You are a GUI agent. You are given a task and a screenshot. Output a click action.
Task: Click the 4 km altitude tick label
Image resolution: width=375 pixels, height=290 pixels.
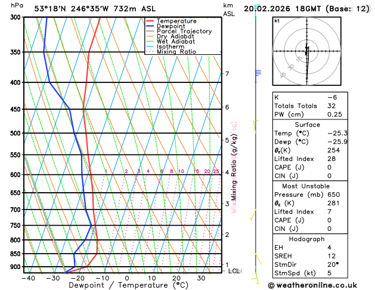coord(227,172)
